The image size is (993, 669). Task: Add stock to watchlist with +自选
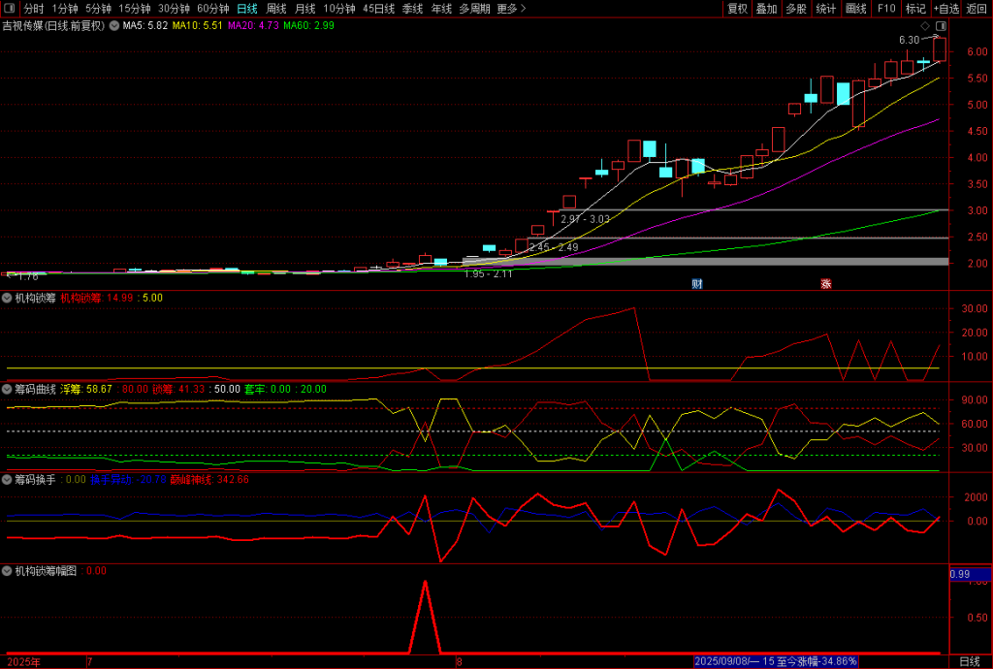[946, 9]
